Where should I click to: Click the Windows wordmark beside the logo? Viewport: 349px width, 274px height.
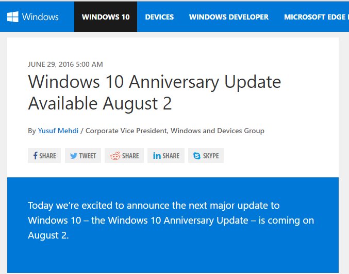coord(40,17)
